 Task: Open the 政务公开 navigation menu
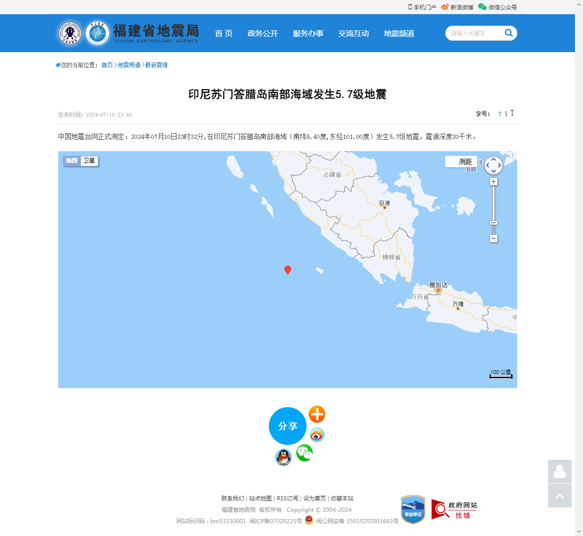263,33
